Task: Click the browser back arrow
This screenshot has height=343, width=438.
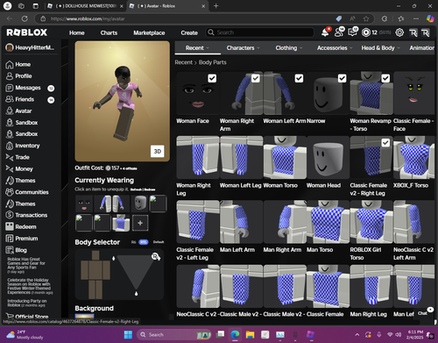Action: click(10, 18)
